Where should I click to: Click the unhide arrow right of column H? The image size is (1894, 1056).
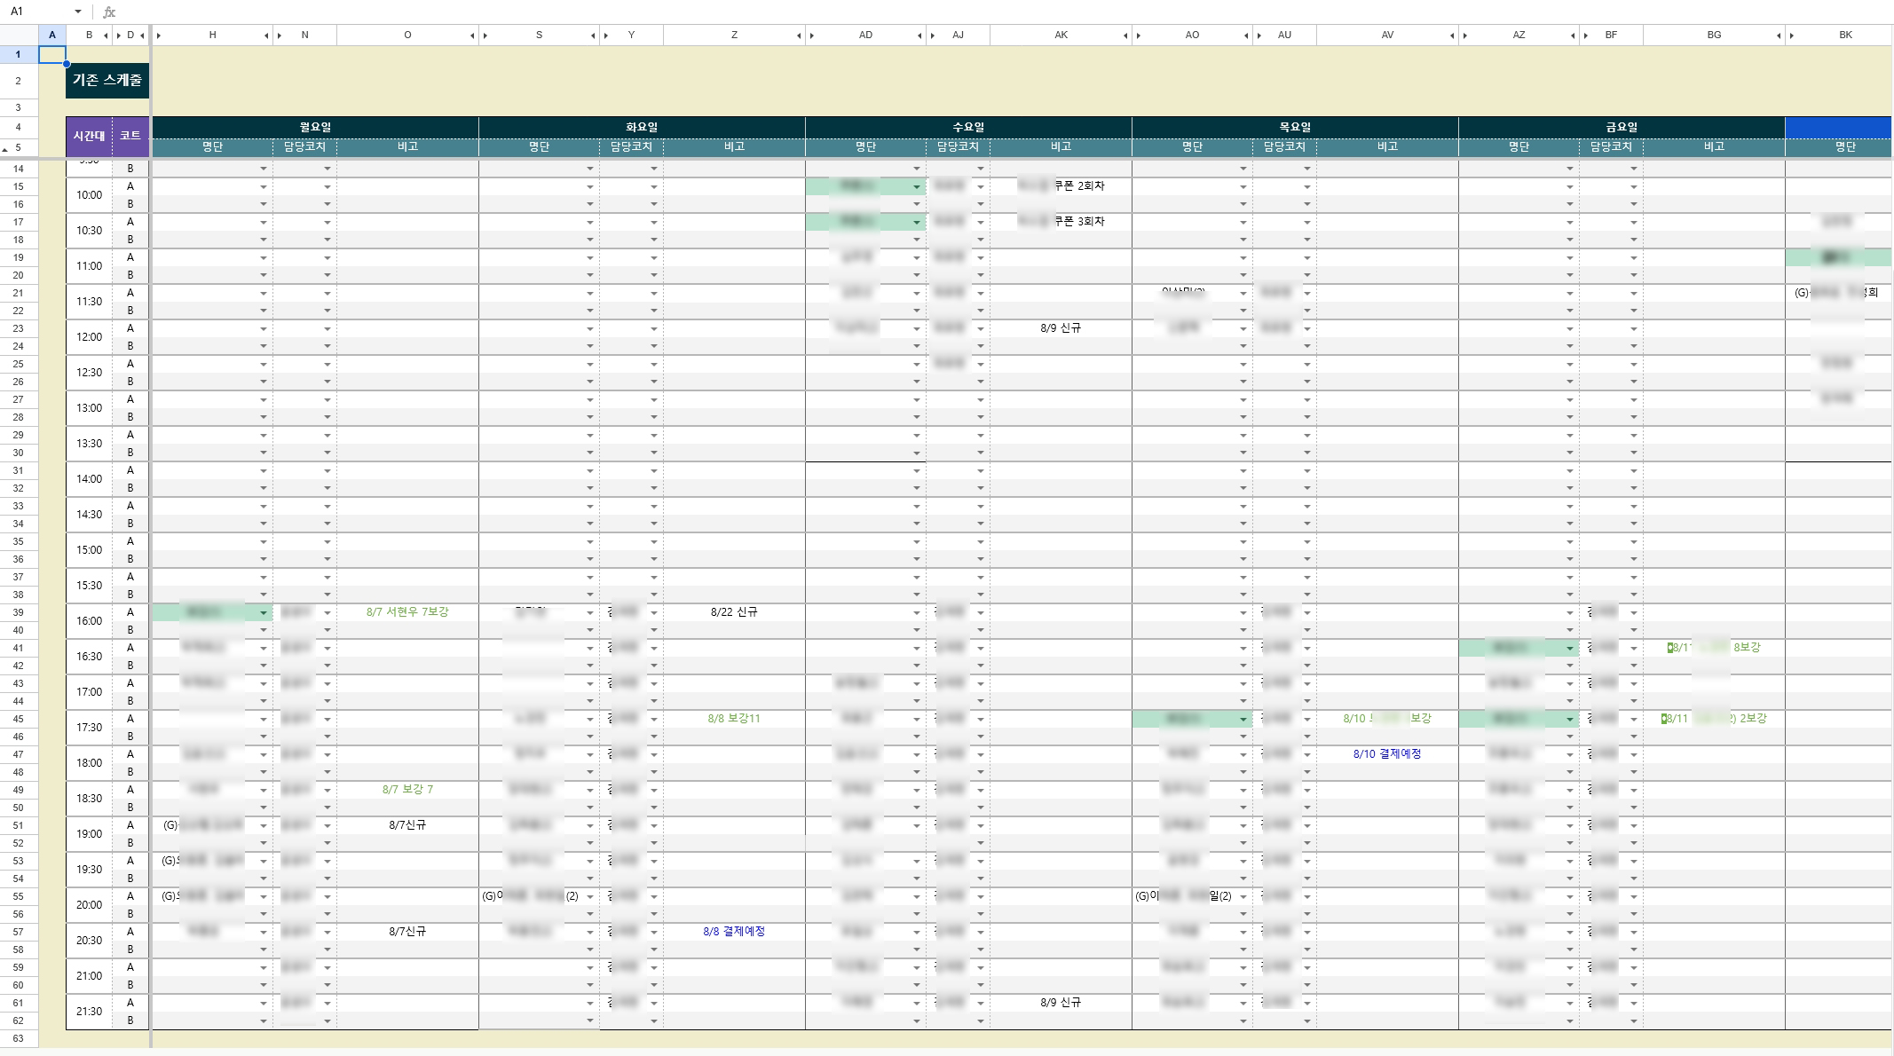[x=266, y=35]
